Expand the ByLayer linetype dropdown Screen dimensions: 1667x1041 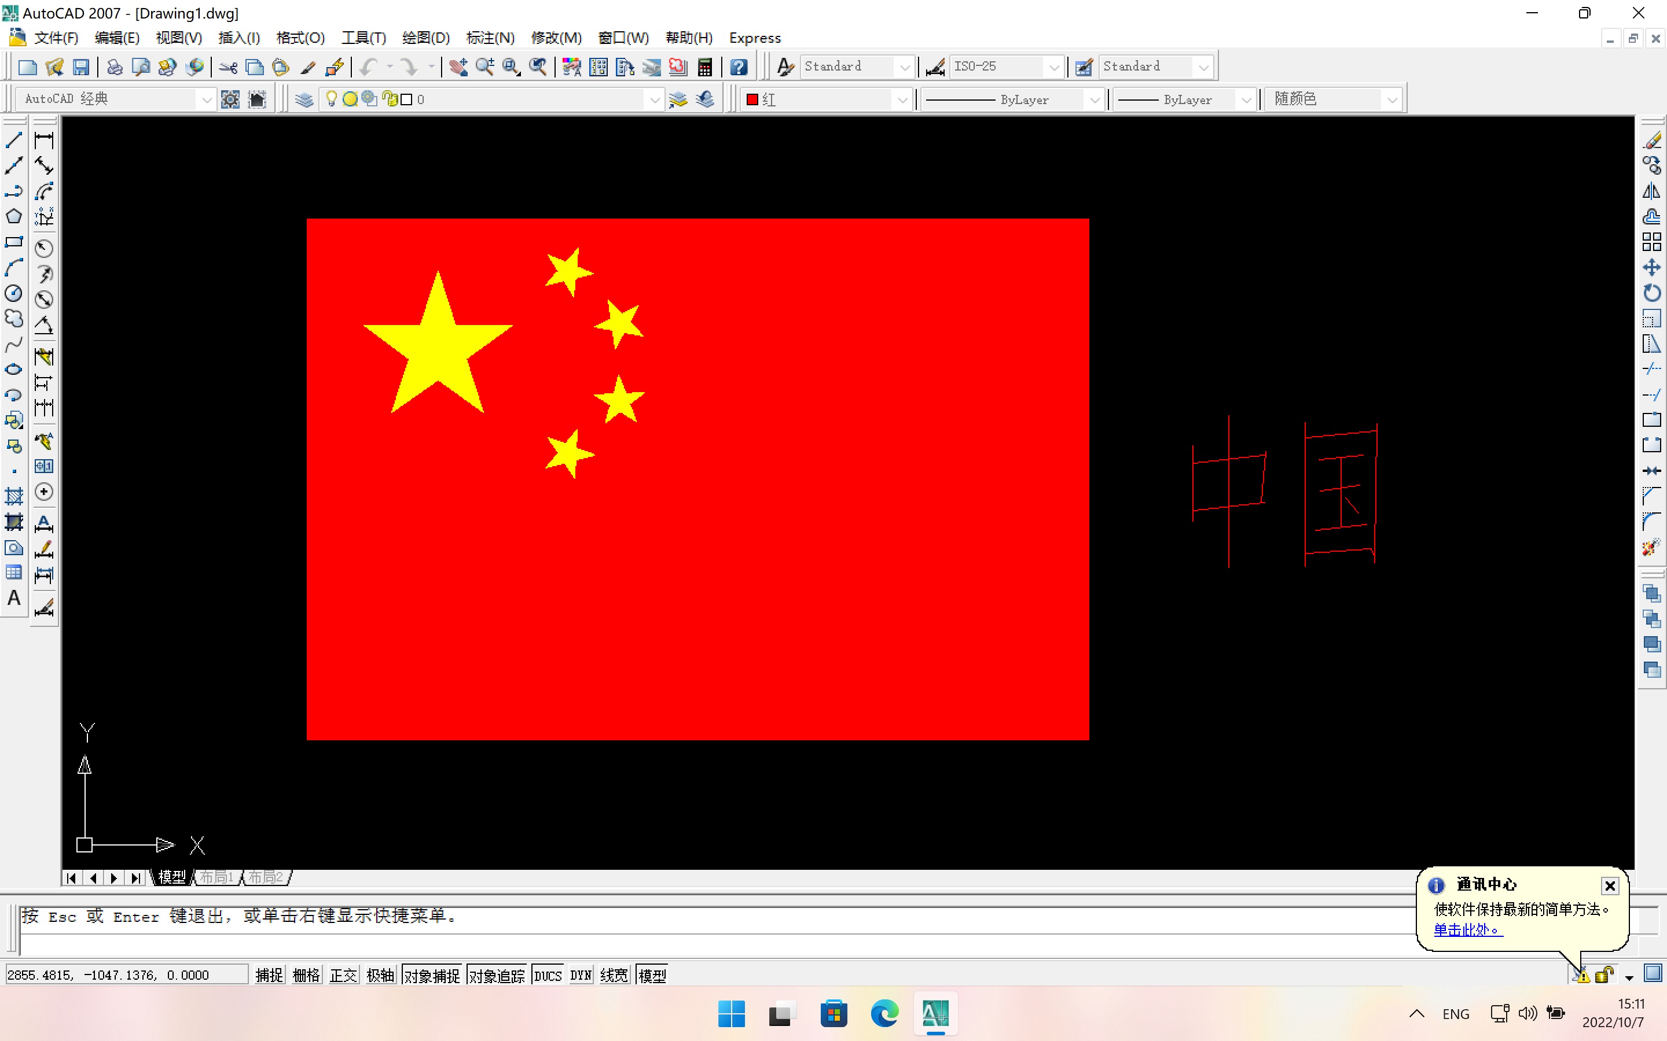tap(1094, 100)
